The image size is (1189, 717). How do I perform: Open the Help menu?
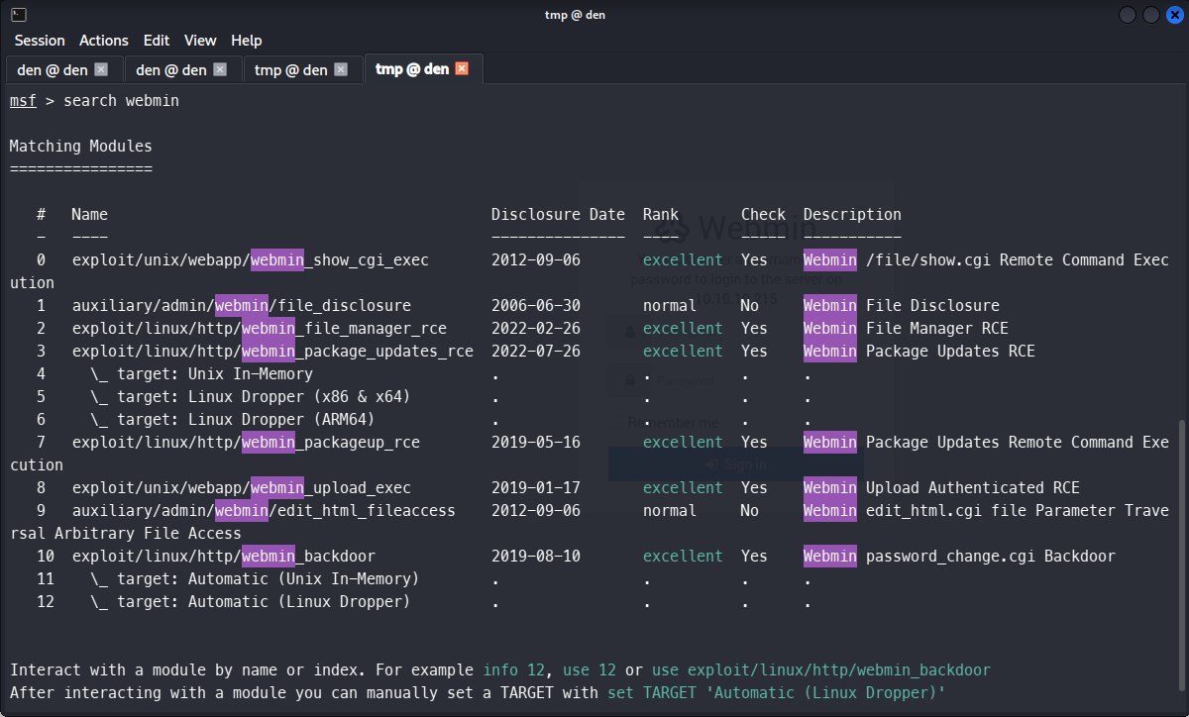click(x=247, y=41)
